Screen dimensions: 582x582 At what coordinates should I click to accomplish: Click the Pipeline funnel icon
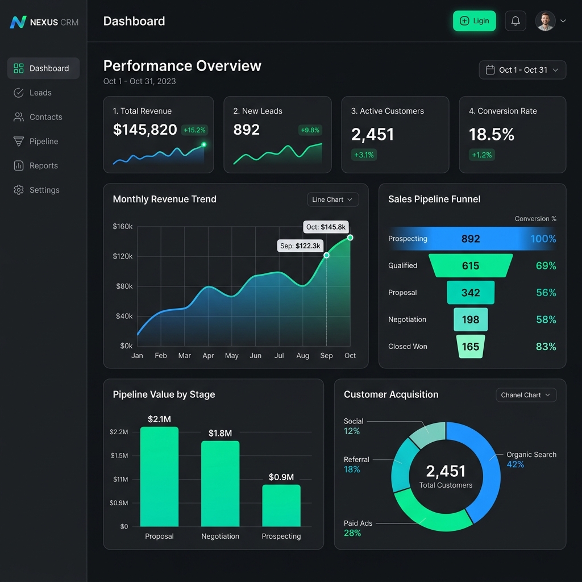(x=19, y=141)
